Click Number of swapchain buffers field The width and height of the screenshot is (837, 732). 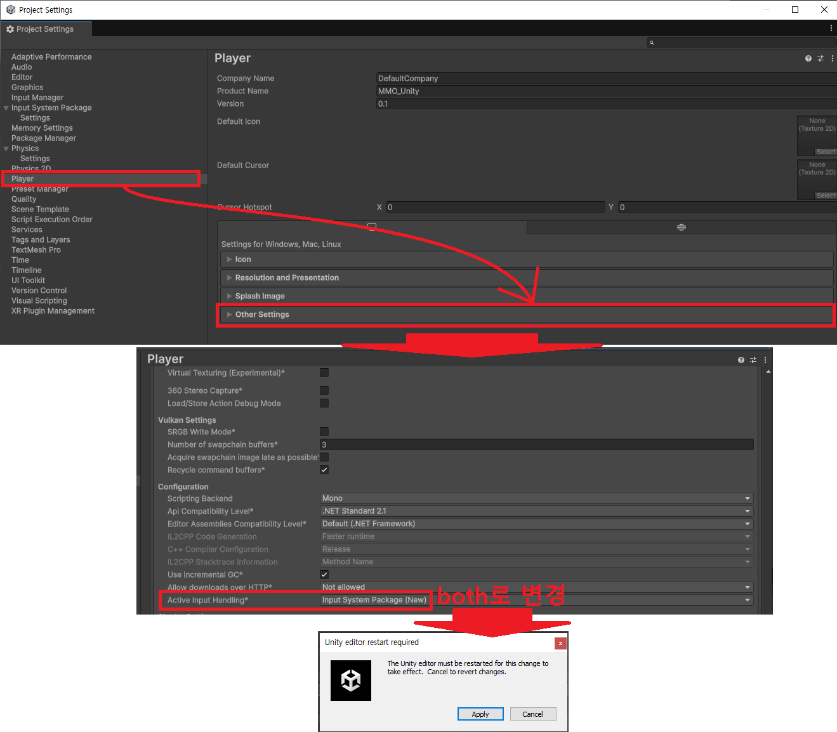[x=537, y=444]
